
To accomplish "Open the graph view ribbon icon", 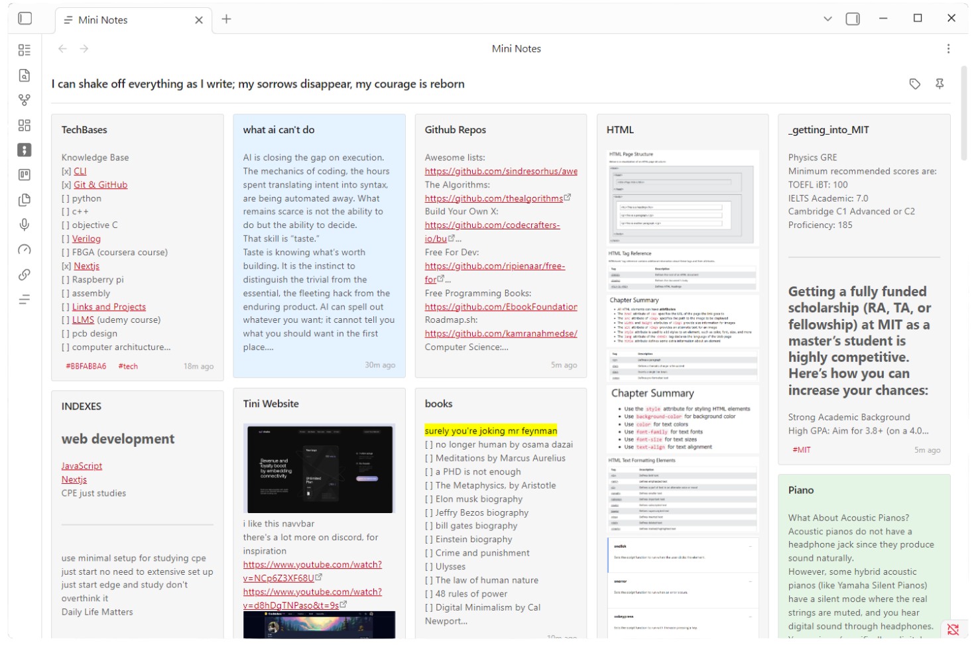I will (x=25, y=100).
